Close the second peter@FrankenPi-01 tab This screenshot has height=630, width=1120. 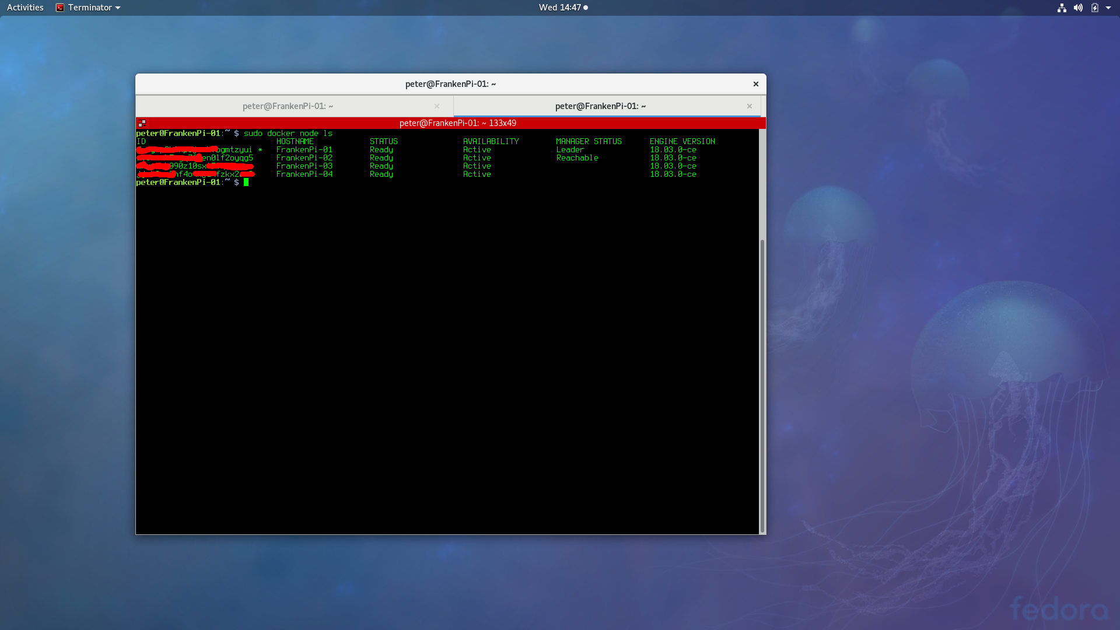[x=750, y=106]
